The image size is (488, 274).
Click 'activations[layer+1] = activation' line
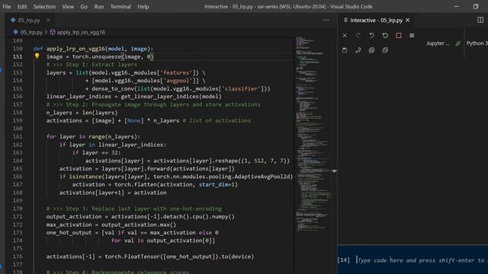pos(113,193)
